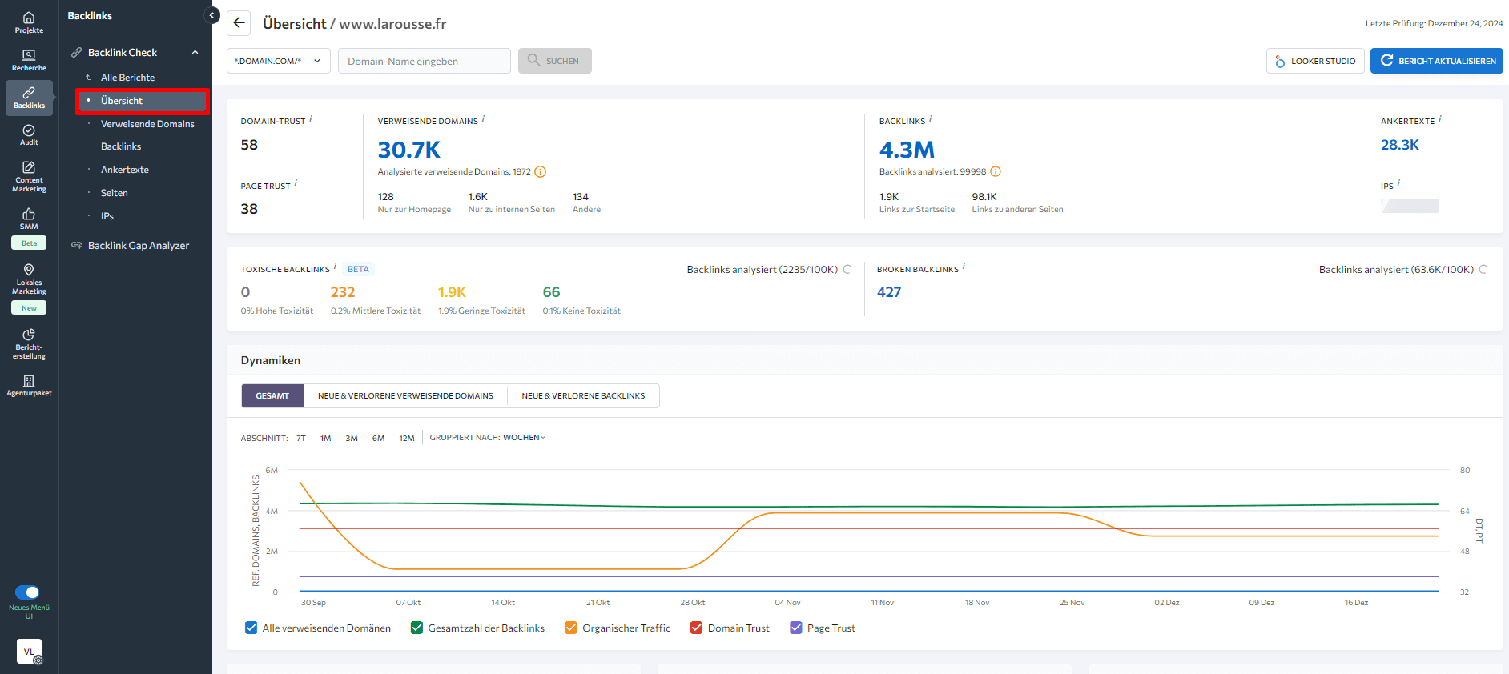Click orange warning icon near analysierte Domains
The image size is (1509, 674).
[x=540, y=172]
